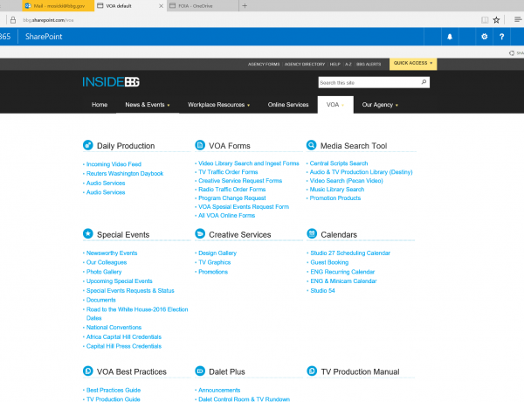
Task: Open Creative Service Request Forms link
Action: (240, 181)
